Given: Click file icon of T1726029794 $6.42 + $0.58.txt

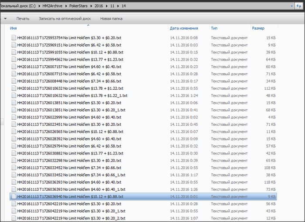Looking at the screenshot, I should coord(14,146).
